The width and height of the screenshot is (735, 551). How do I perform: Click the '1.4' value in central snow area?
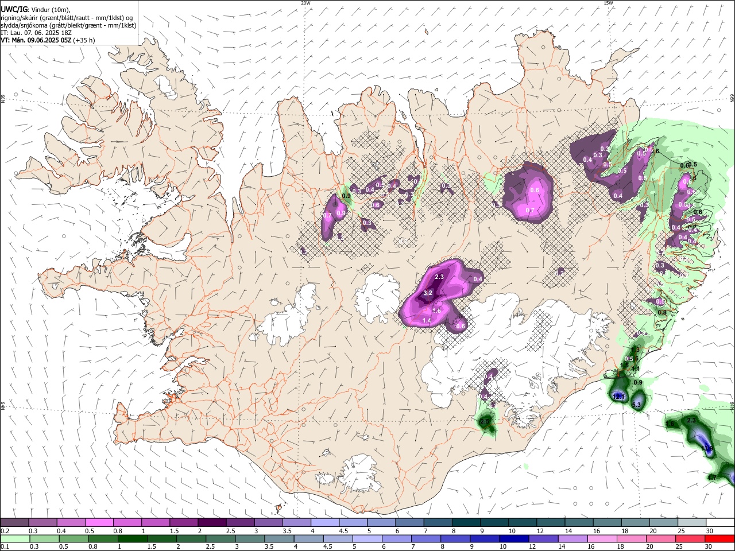427,320
